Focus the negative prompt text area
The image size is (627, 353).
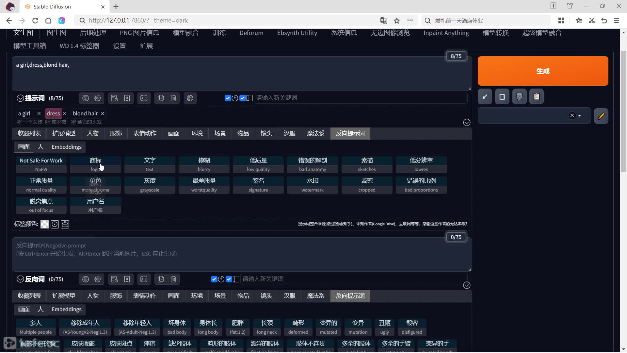[x=242, y=254]
